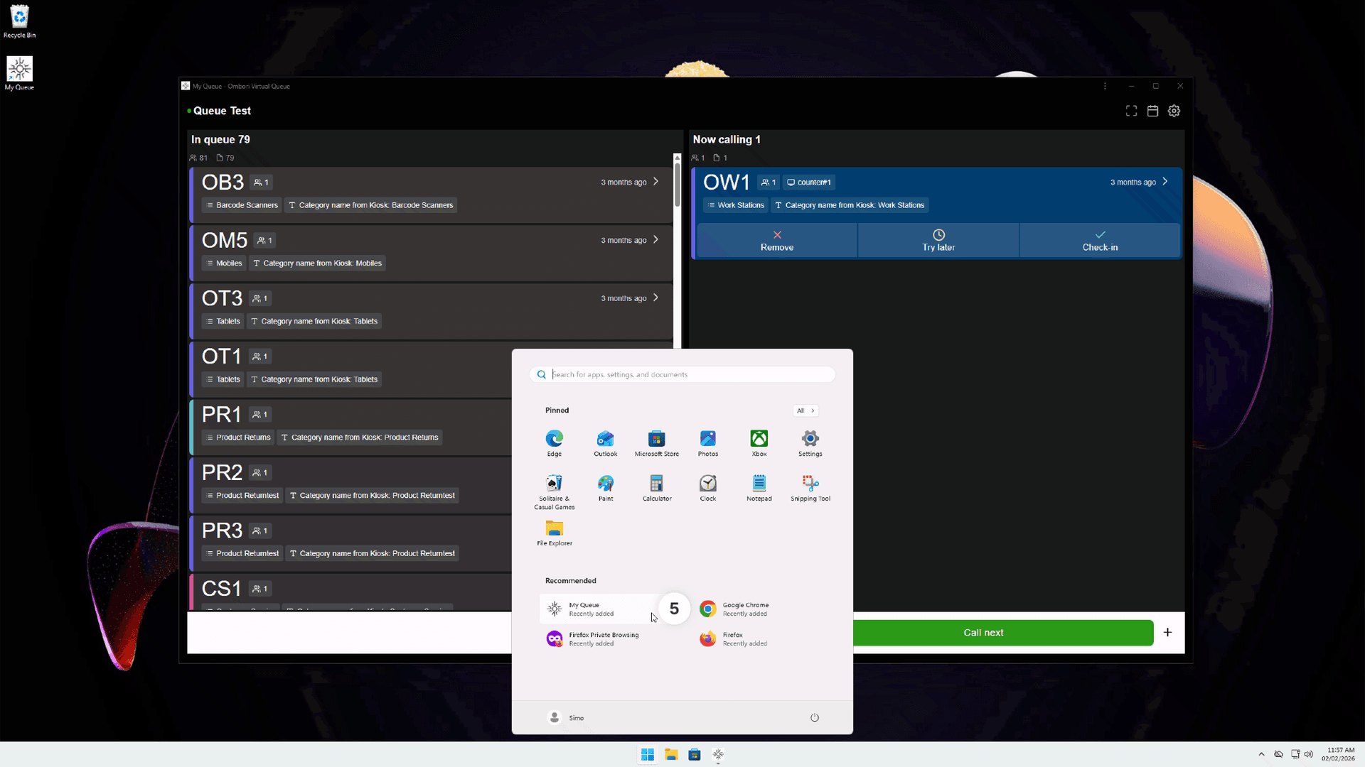Show hidden system tray icons
The height and width of the screenshot is (767, 1365).
tap(1261, 754)
